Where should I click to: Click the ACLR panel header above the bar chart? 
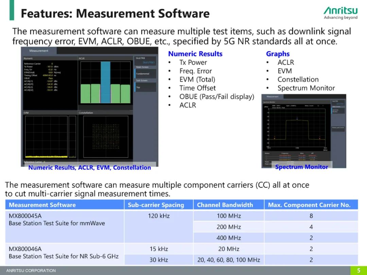point(106,58)
